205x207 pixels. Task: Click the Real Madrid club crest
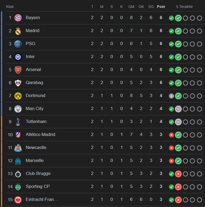18,31
